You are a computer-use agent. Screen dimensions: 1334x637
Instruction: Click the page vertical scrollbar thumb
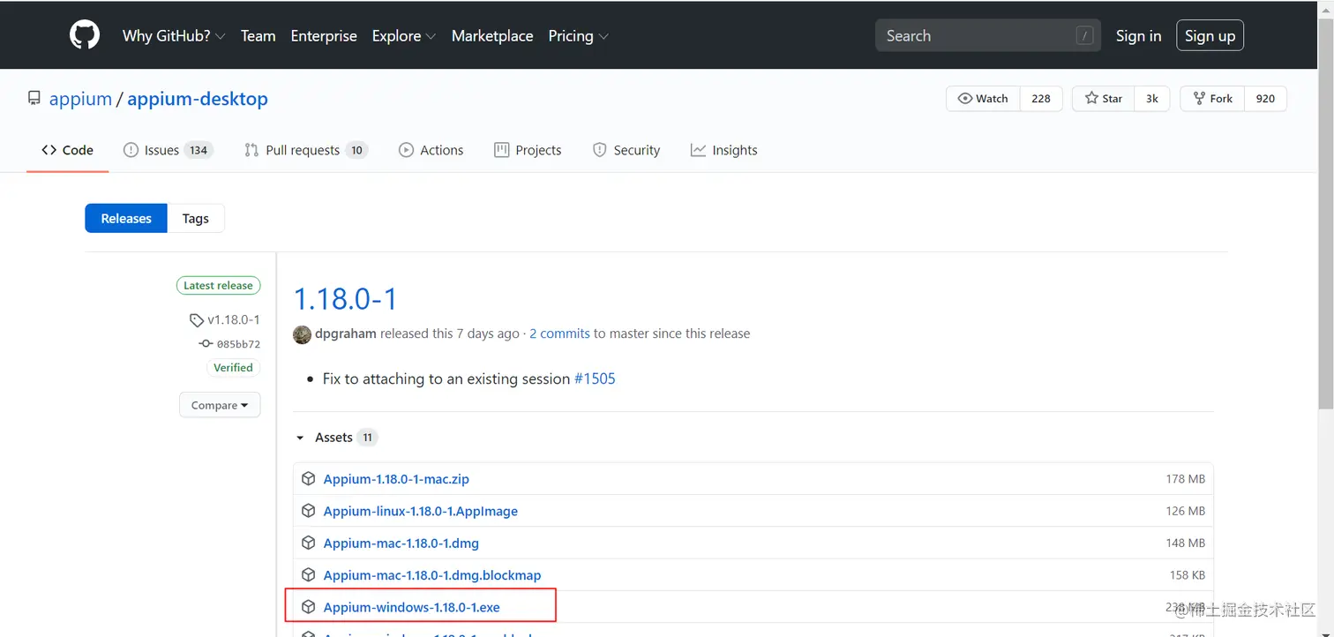[1325, 212]
